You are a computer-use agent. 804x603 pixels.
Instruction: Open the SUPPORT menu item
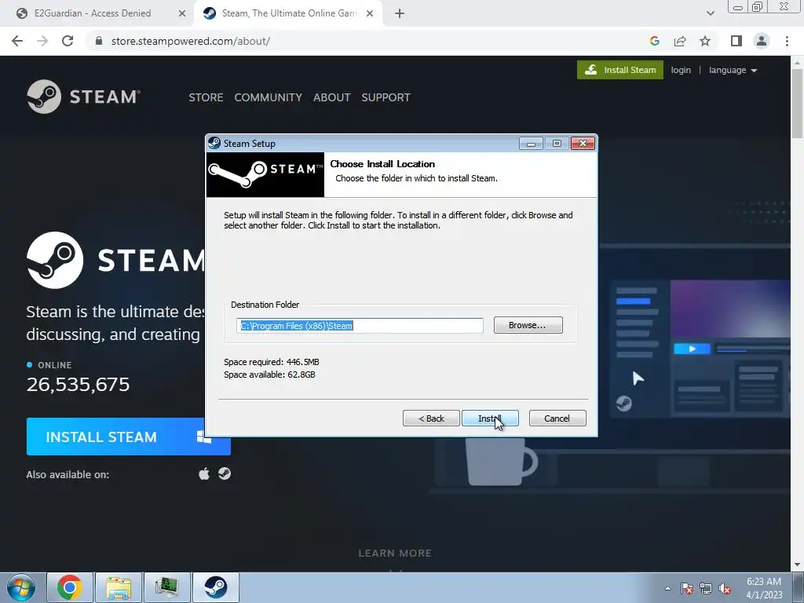tap(386, 97)
